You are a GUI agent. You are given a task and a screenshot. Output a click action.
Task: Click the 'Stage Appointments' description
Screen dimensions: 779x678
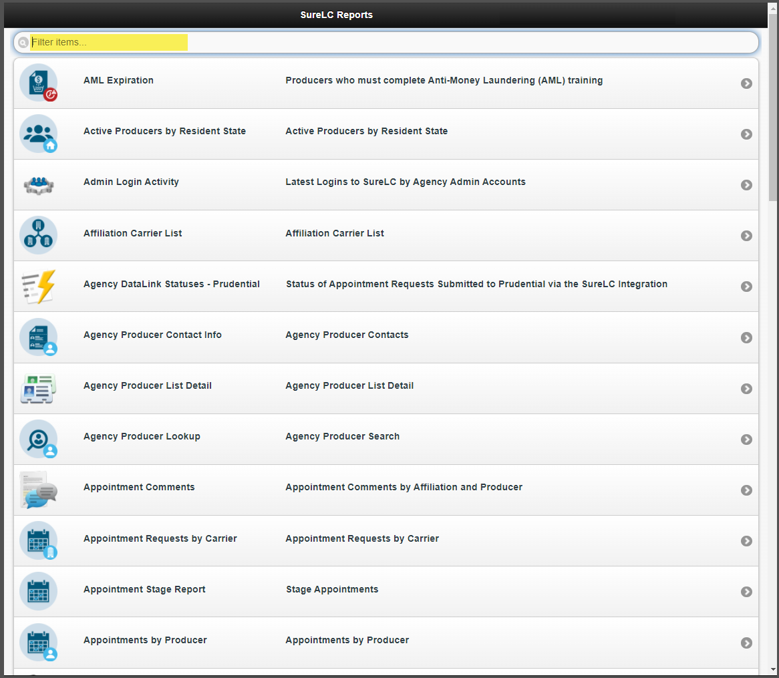[332, 589]
